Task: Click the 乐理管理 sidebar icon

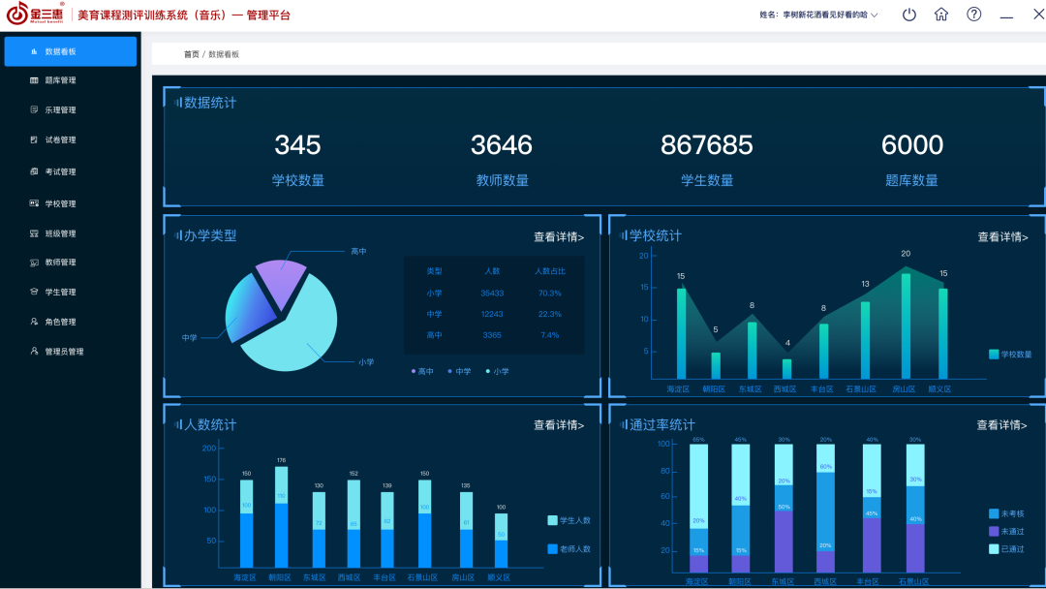Action: [35, 110]
